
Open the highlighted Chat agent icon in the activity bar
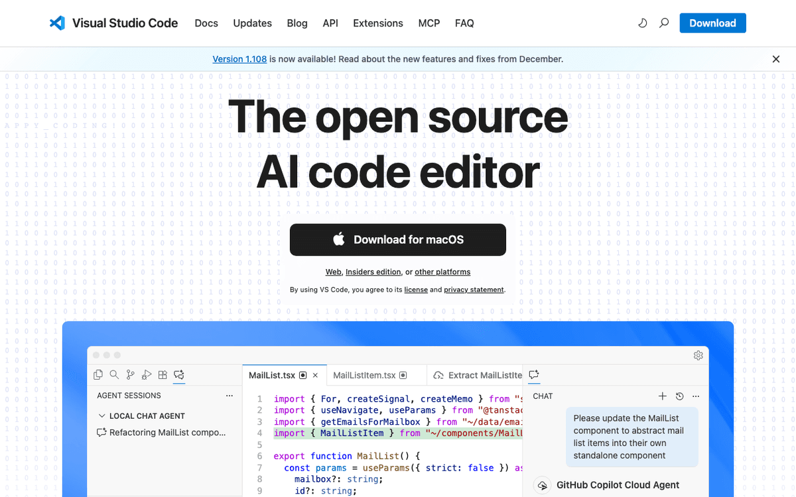tap(178, 374)
